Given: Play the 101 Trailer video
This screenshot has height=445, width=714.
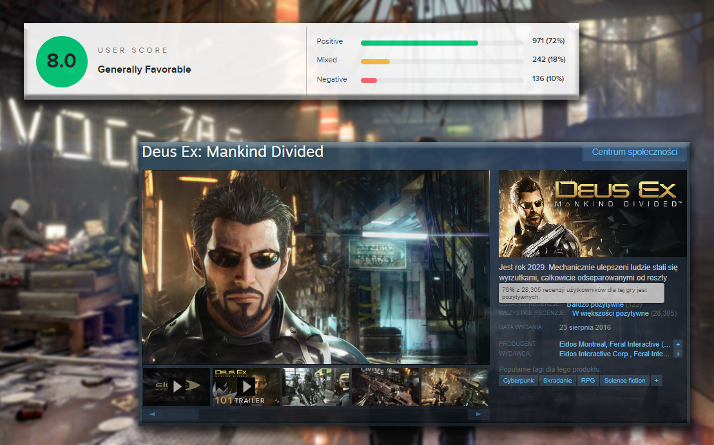Looking at the screenshot, I should [247, 386].
